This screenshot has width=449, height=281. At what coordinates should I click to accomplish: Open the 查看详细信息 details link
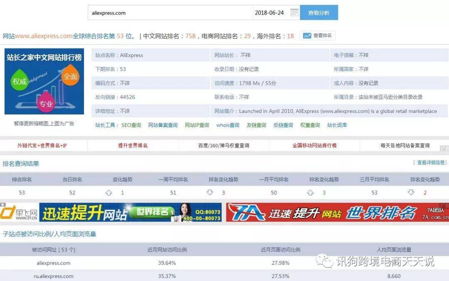pyautogui.click(x=430, y=162)
